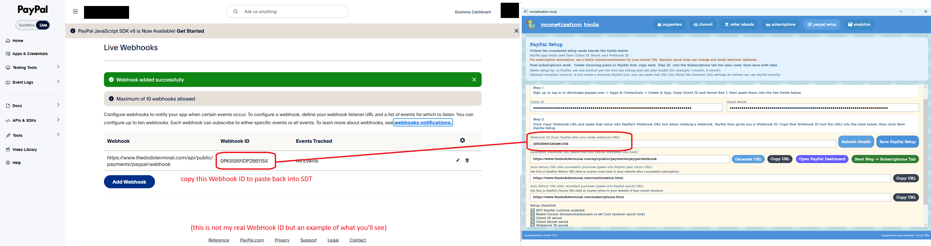Edit the thedodoterminal webhook with pencil icon
Screen dimensions: 931x246
click(458, 160)
